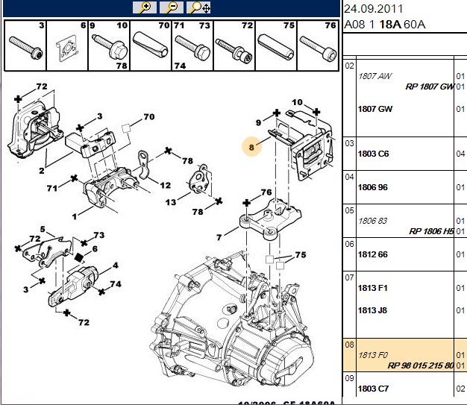467x405 pixels.
Task: Click diagram label 71 on left
Action: [52, 188]
